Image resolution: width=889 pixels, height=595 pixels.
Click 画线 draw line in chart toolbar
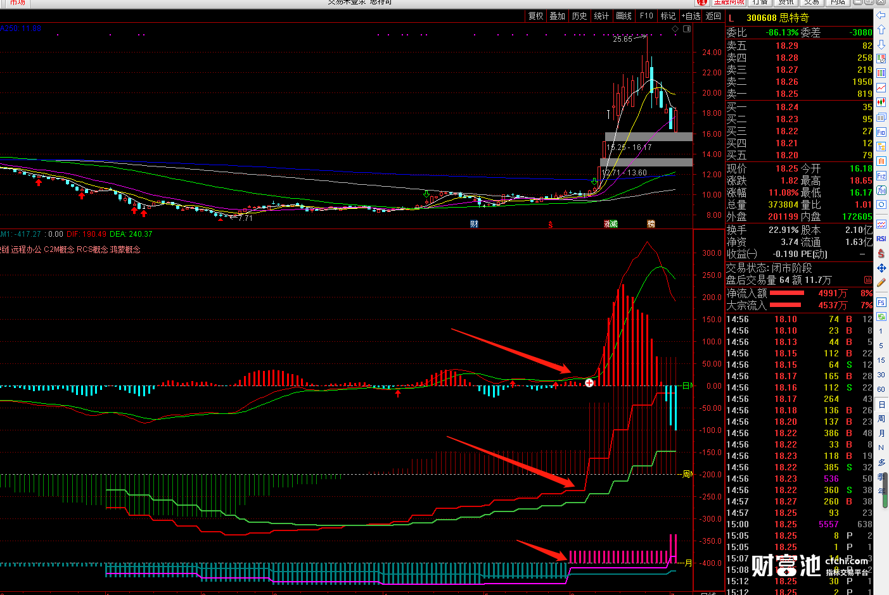(624, 16)
